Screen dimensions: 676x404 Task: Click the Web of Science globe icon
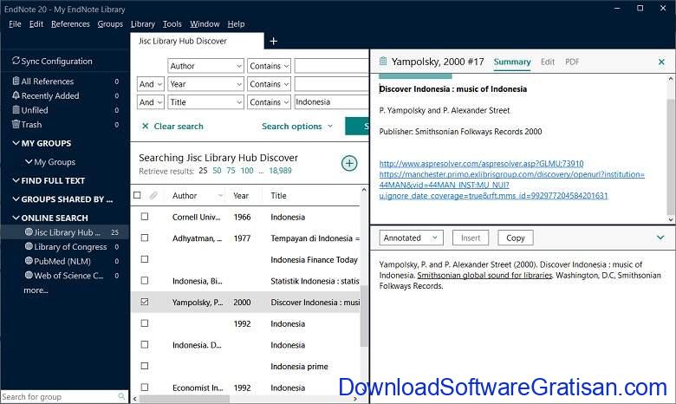click(29, 275)
